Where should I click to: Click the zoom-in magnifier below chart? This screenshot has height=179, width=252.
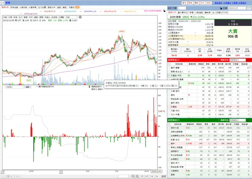[137, 176]
